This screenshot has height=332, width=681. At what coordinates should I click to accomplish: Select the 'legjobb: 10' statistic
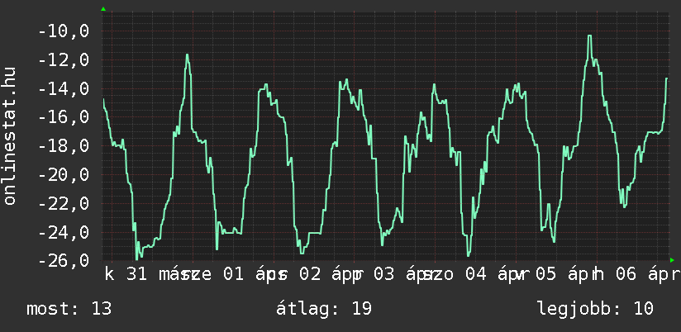[595, 309]
